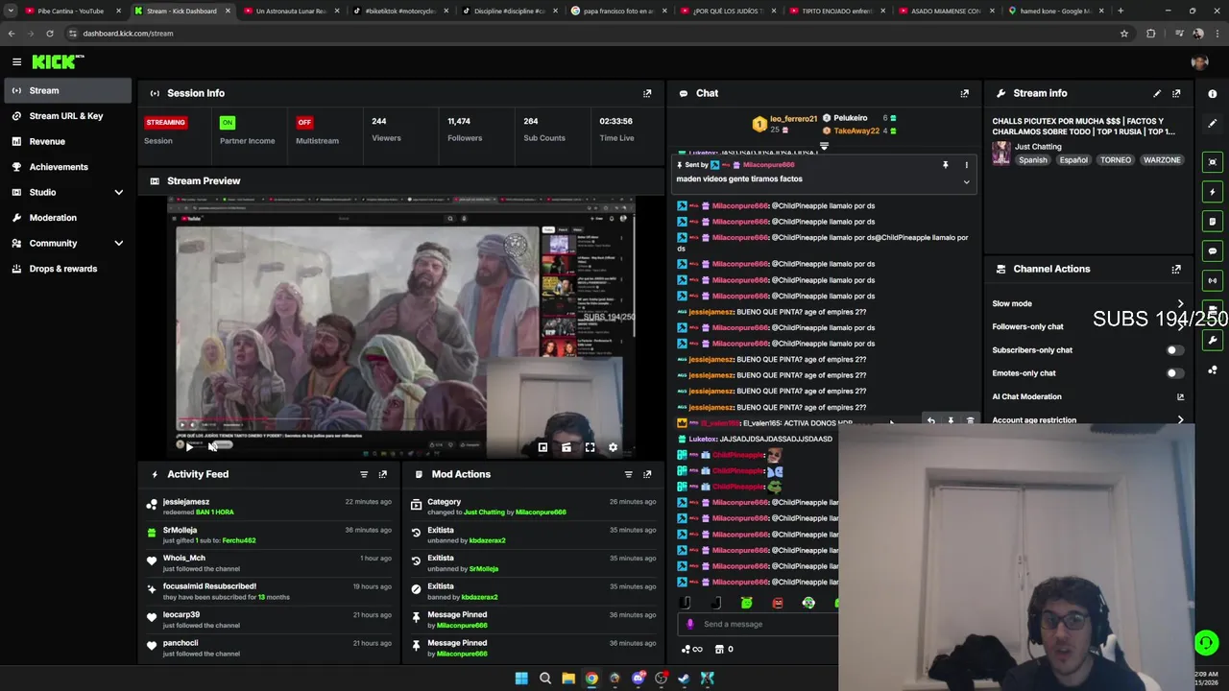
Task: Open the profile avatar in the top right of the dashboard
Action: coord(1199,62)
